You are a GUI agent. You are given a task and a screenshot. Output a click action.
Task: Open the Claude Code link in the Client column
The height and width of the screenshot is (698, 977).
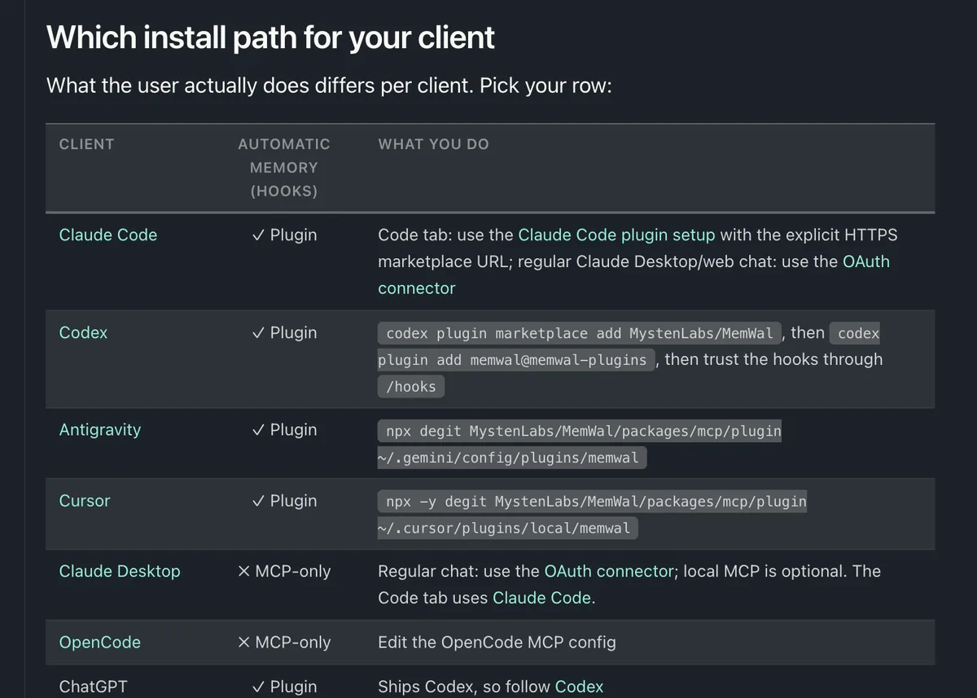click(108, 235)
